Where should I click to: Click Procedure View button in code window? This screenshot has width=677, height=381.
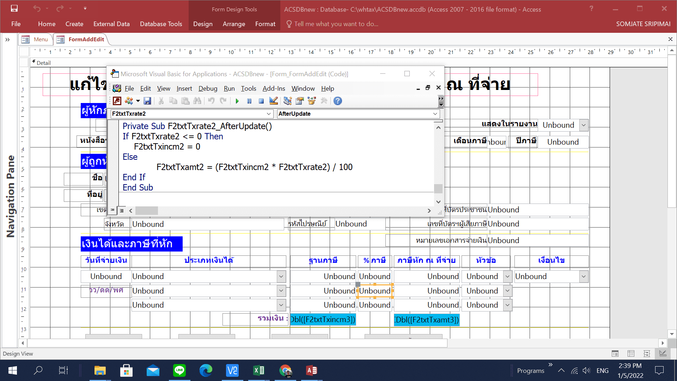[112, 210]
